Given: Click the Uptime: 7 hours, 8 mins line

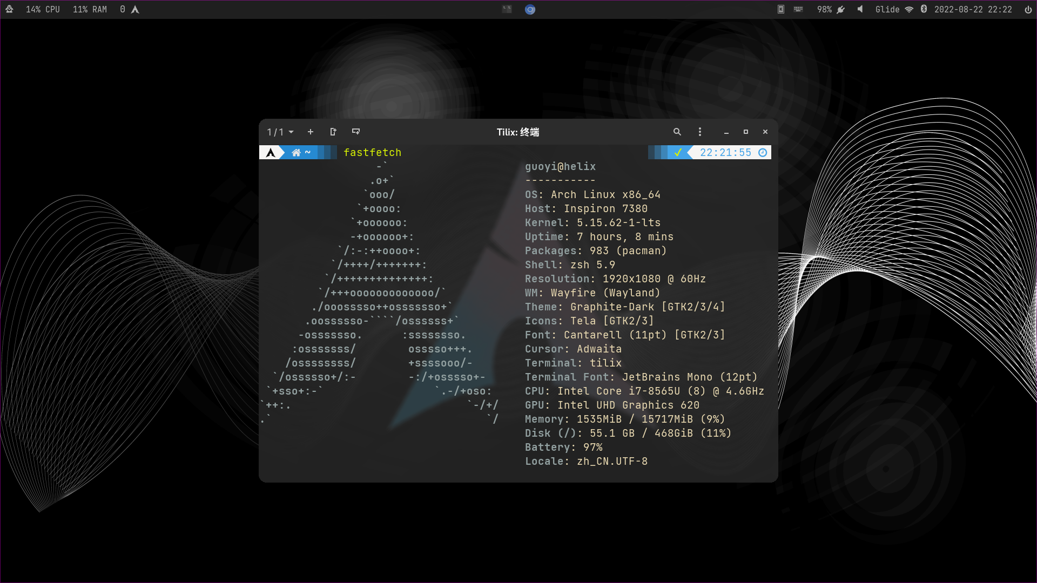Looking at the screenshot, I should (x=599, y=237).
